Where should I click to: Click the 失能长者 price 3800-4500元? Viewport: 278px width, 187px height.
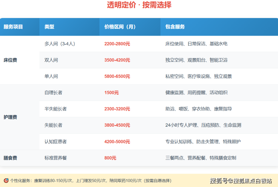point(117,126)
